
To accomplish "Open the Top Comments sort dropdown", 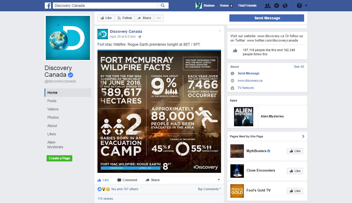I will (209, 189).
